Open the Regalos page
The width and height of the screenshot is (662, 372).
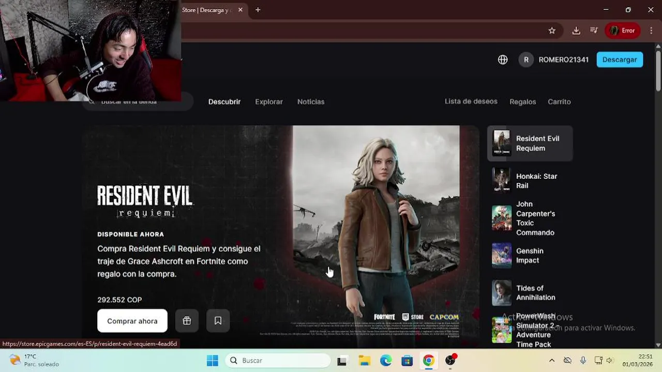523,102
